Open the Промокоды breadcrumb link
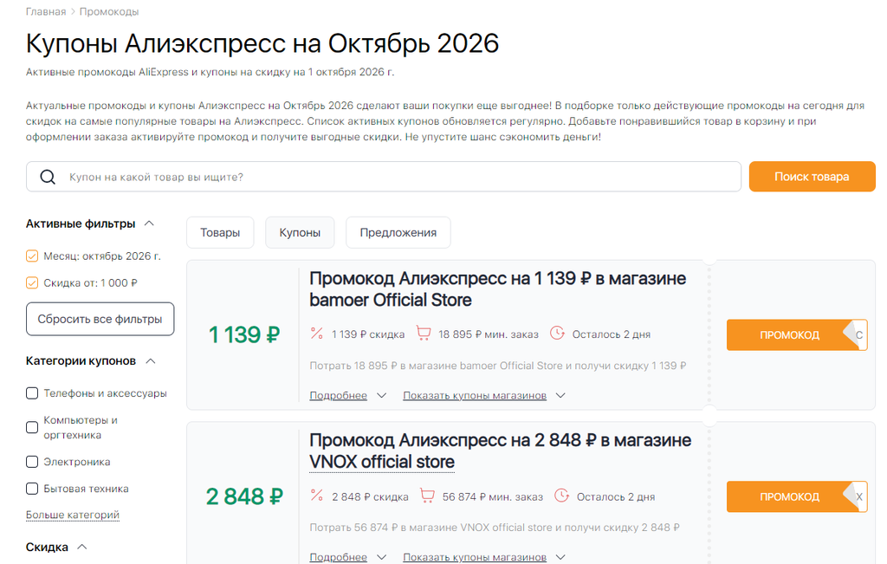The width and height of the screenshot is (887, 564). pos(109,12)
